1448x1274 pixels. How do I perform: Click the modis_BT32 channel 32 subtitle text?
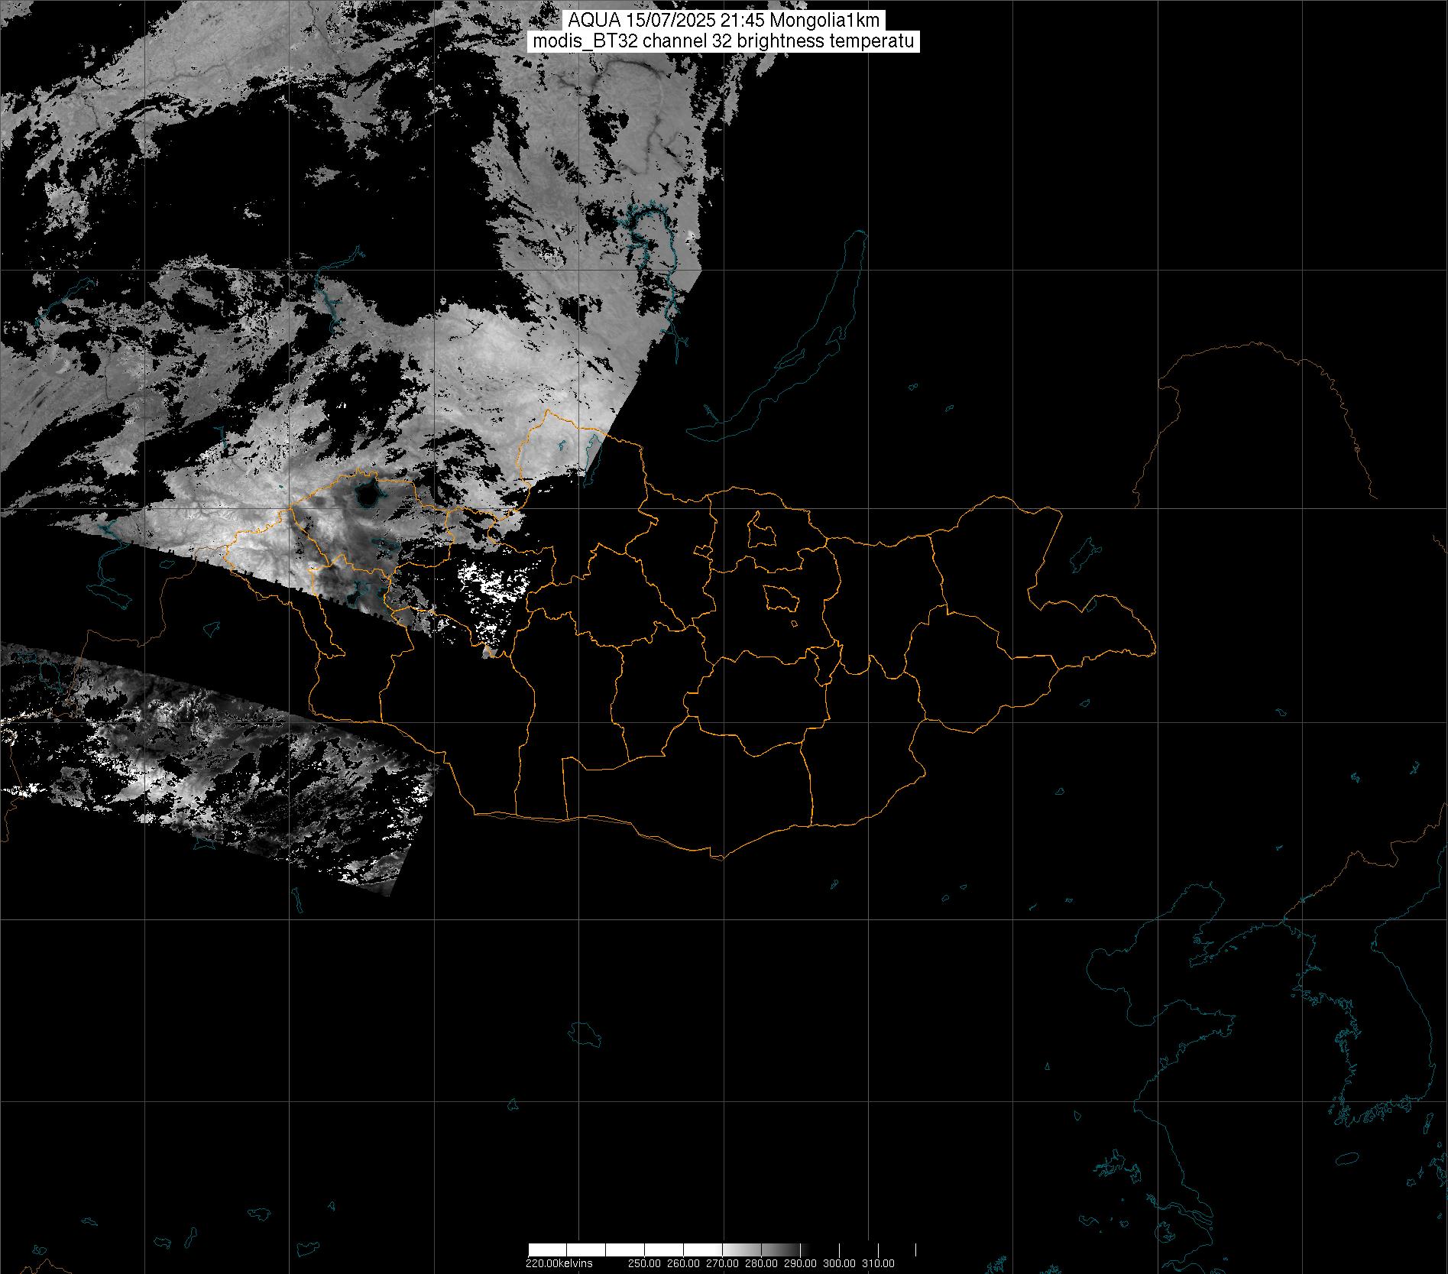(724, 41)
